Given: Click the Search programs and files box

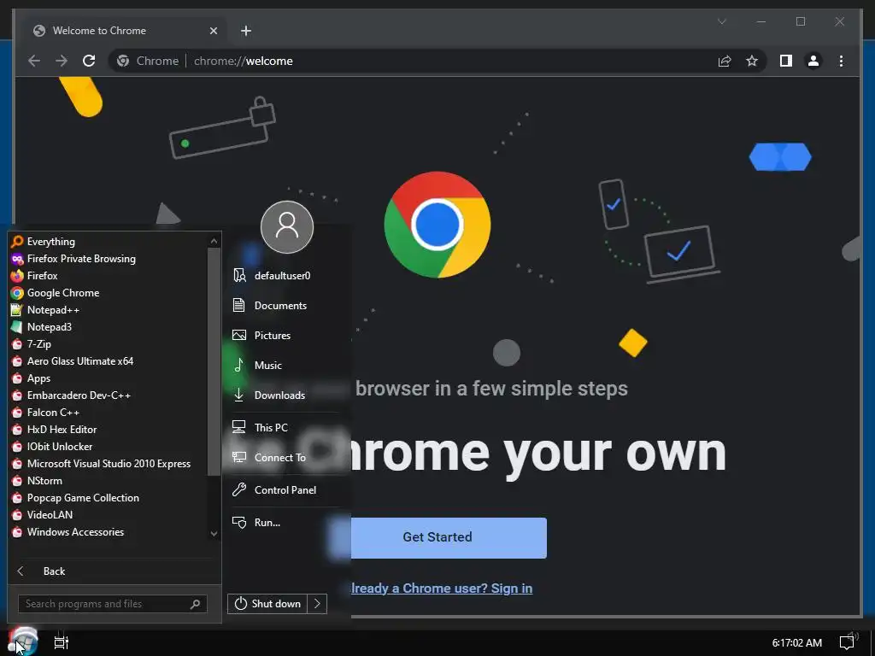Looking at the screenshot, I should pos(113,604).
